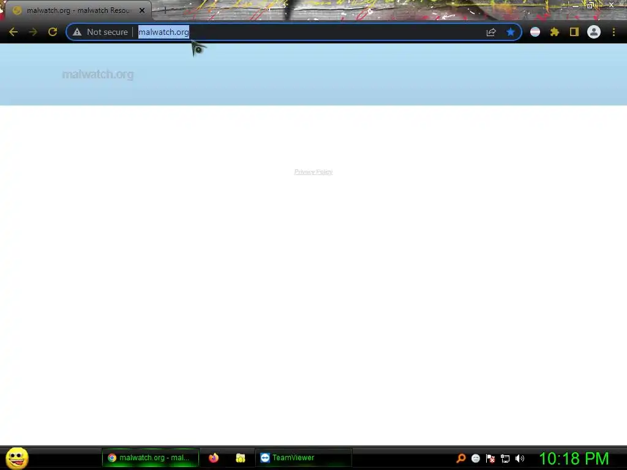Open the volume speaker tray icon

click(x=520, y=458)
